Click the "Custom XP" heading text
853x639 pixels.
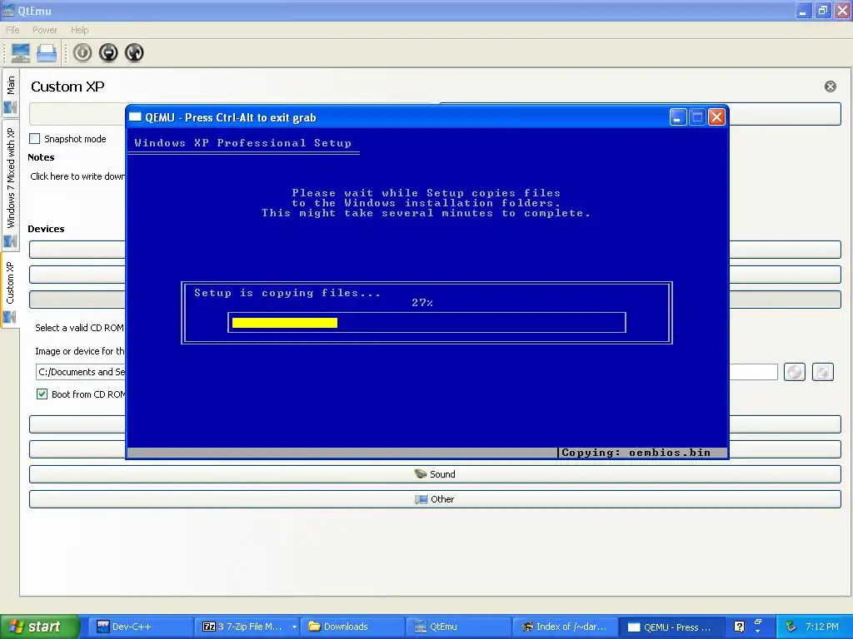[67, 87]
